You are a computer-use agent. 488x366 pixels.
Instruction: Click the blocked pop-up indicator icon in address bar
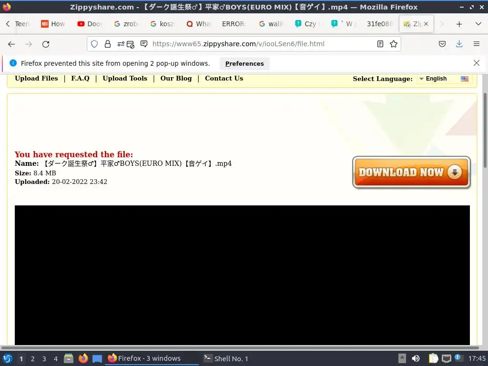coord(131,44)
